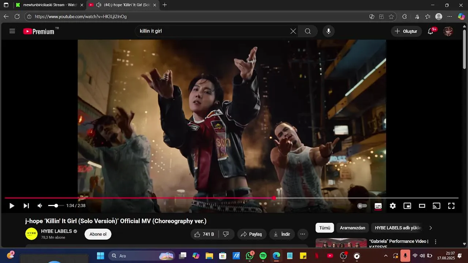Select the HYBE LABELS adlı yükleyen chip

(x=398, y=228)
